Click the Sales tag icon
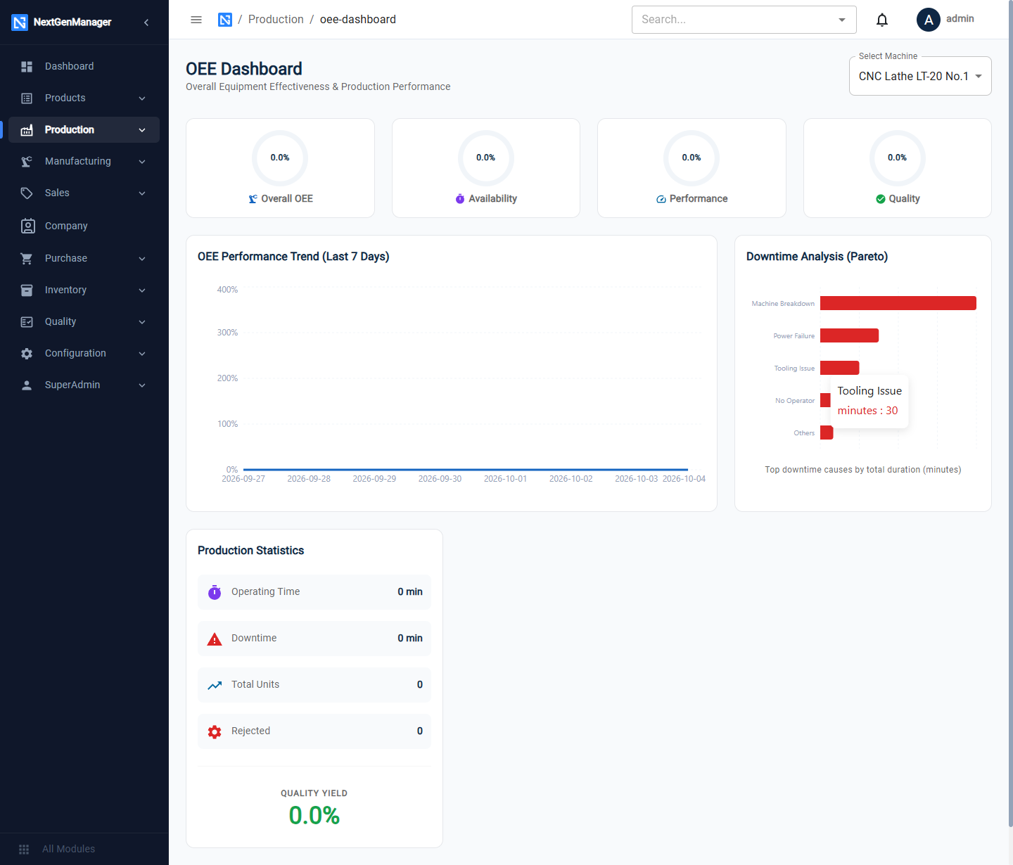1013x865 pixels. coord(27,193)
